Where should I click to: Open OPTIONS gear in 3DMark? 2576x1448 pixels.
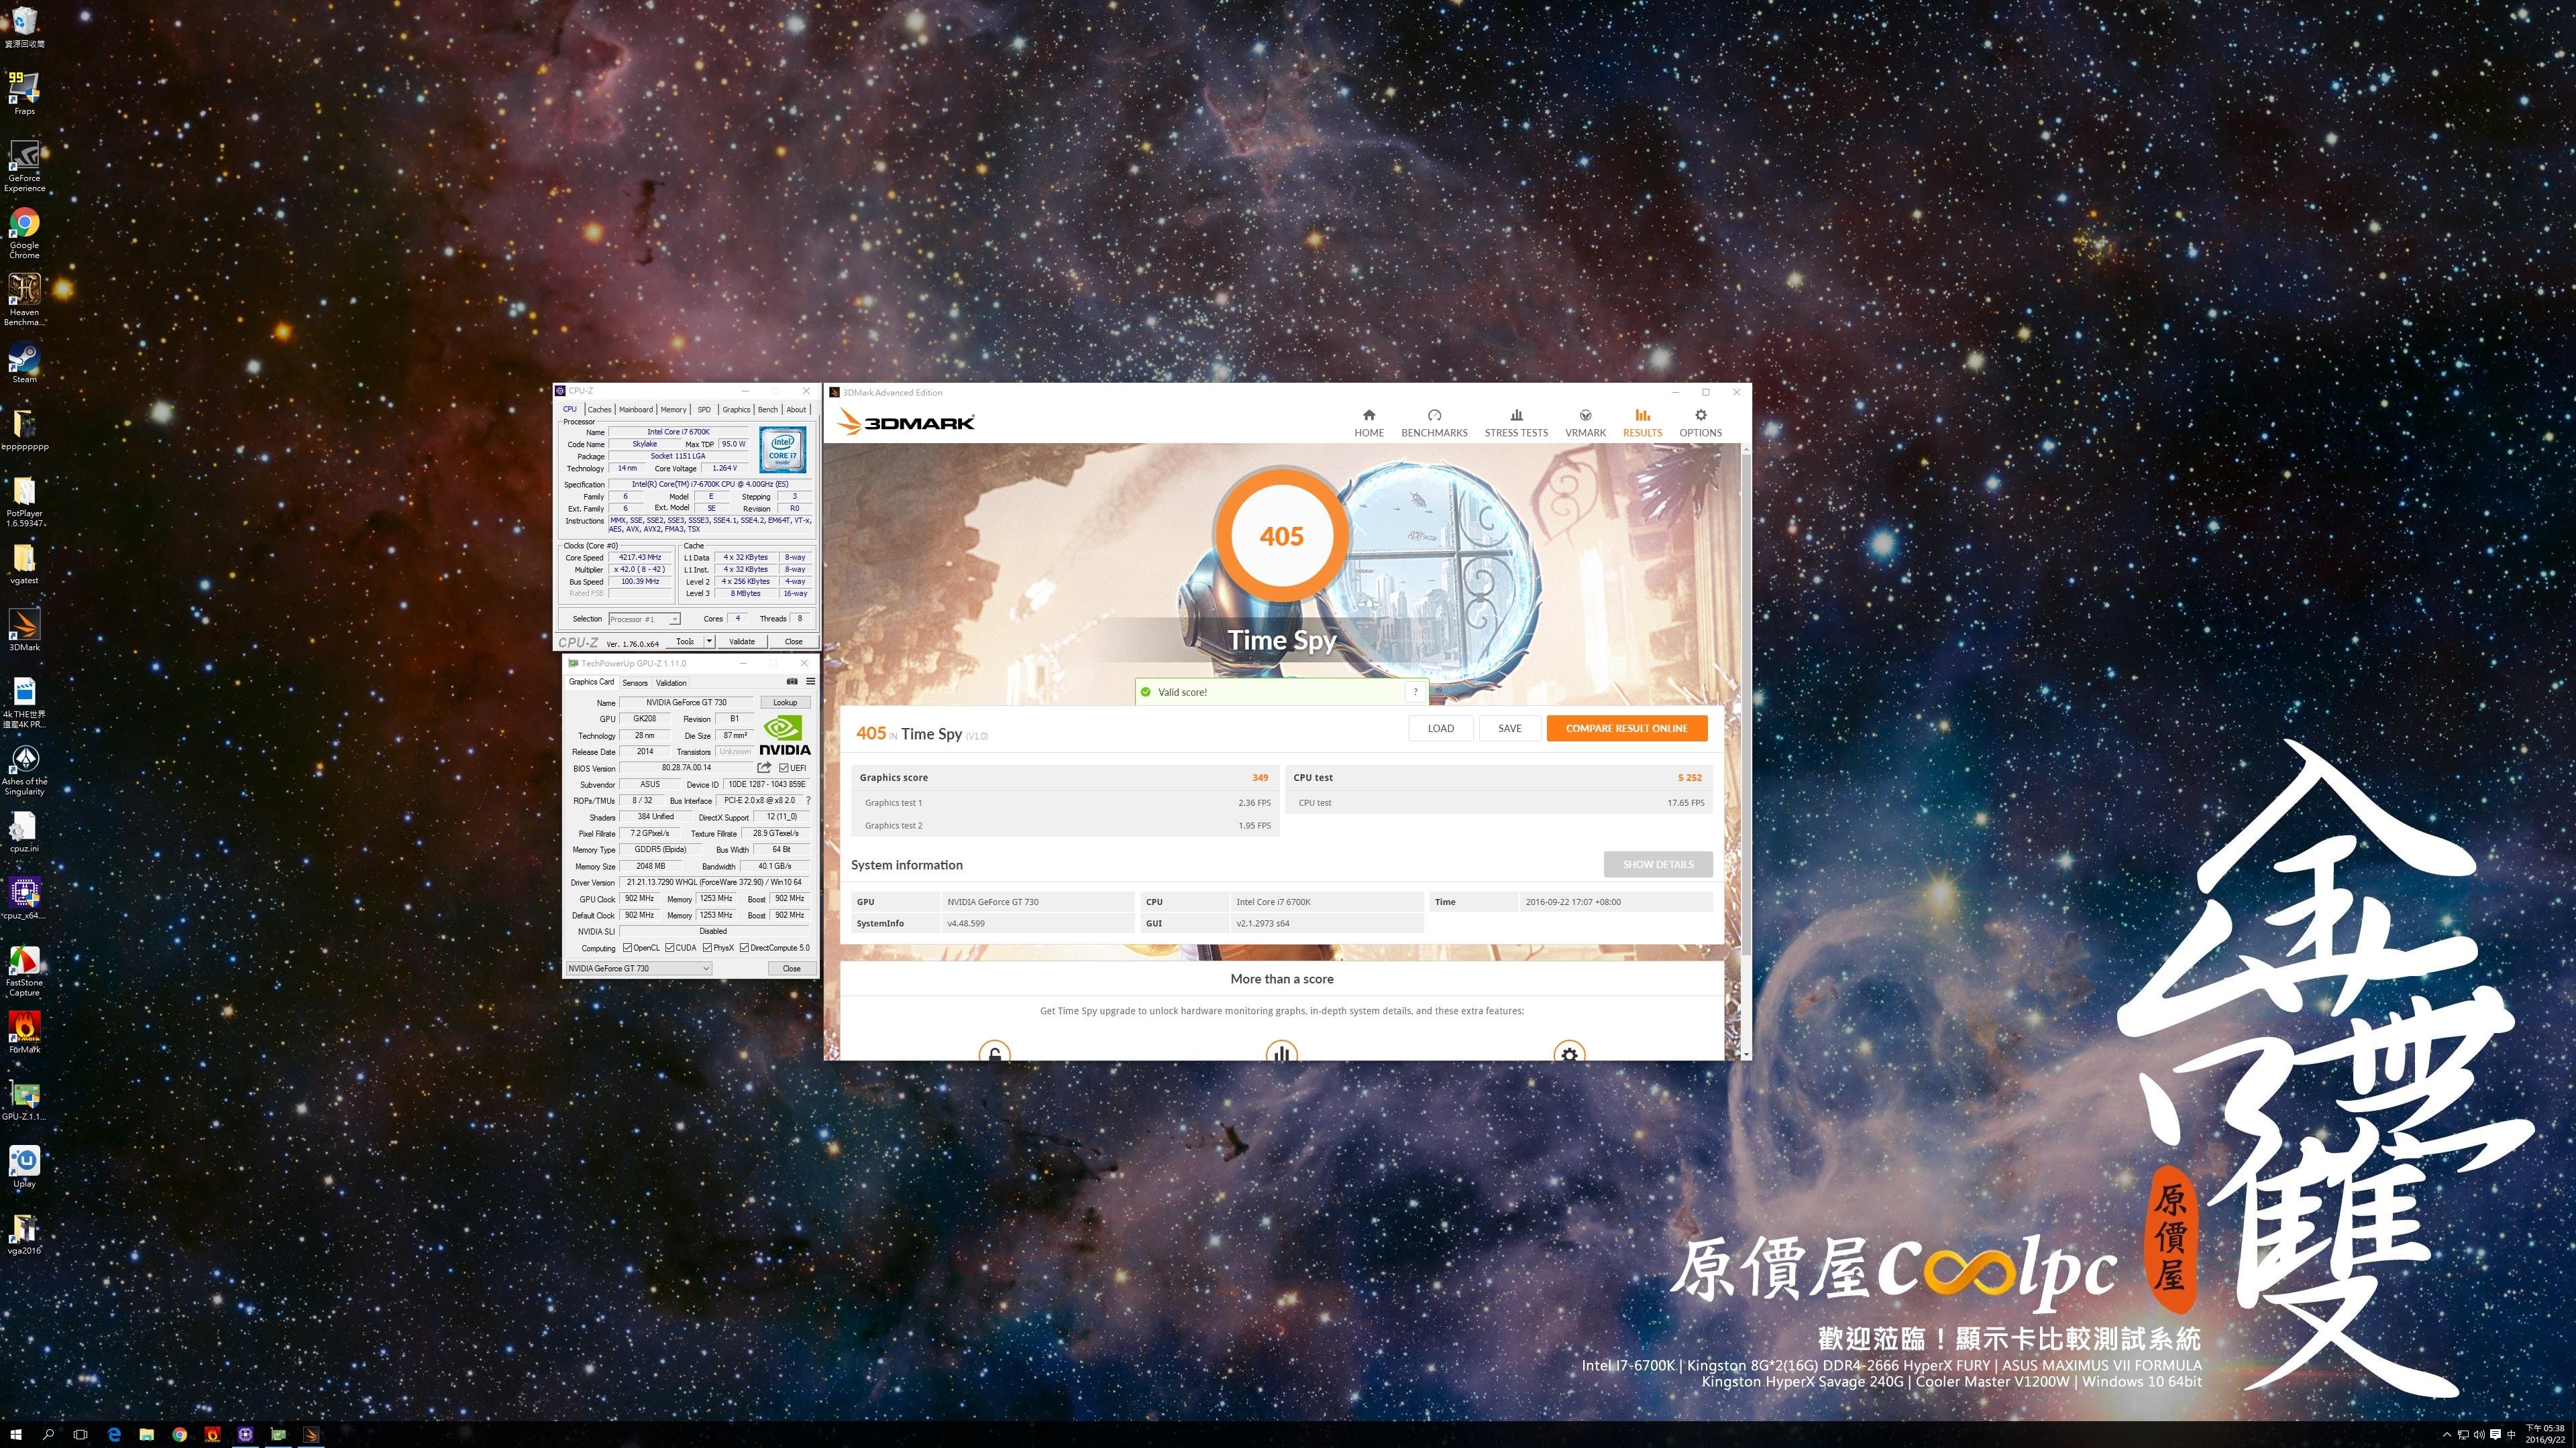coord(1700,423)
